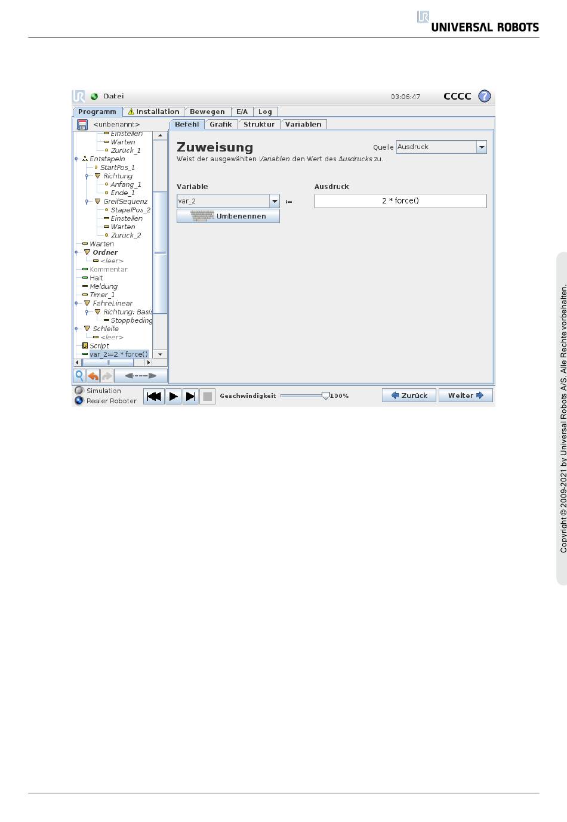Image resolution: width=567 pixels, height=822 pixels.
Task: Click the Entstapeln node icon
Action: (85, 159)
